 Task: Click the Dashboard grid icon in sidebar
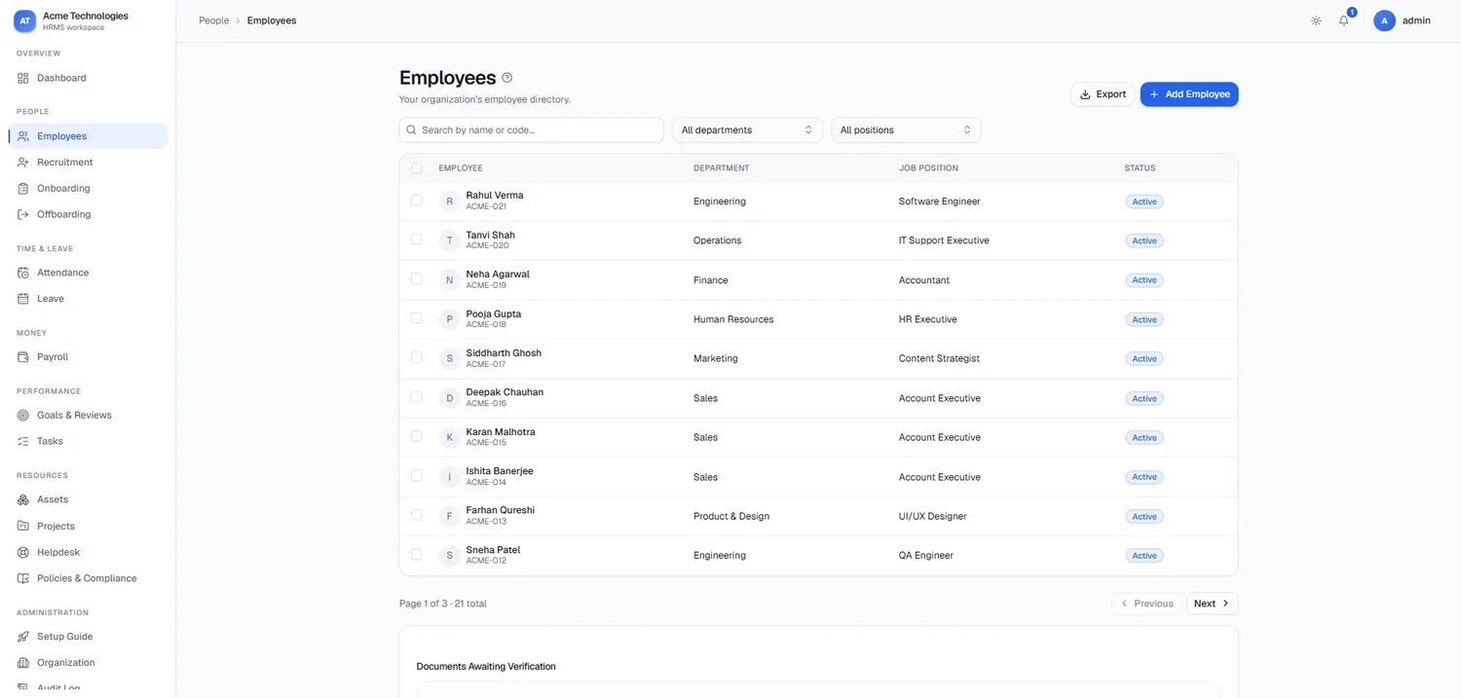click(x=23, y=78)
